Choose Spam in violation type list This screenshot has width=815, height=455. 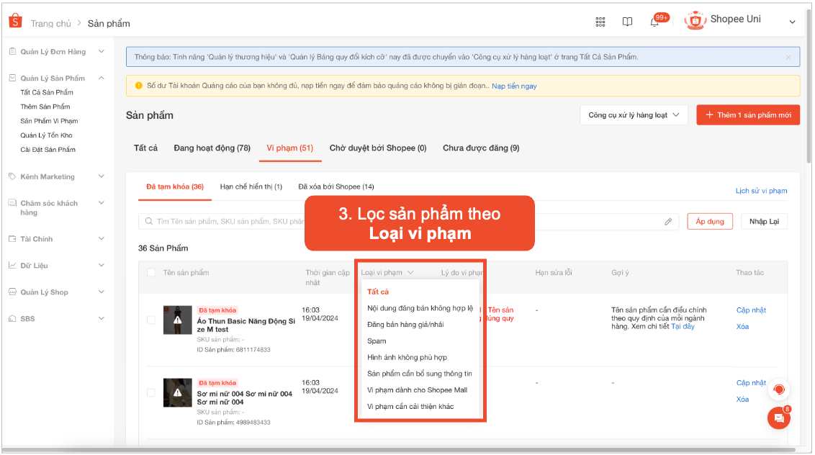coord(377,341)
